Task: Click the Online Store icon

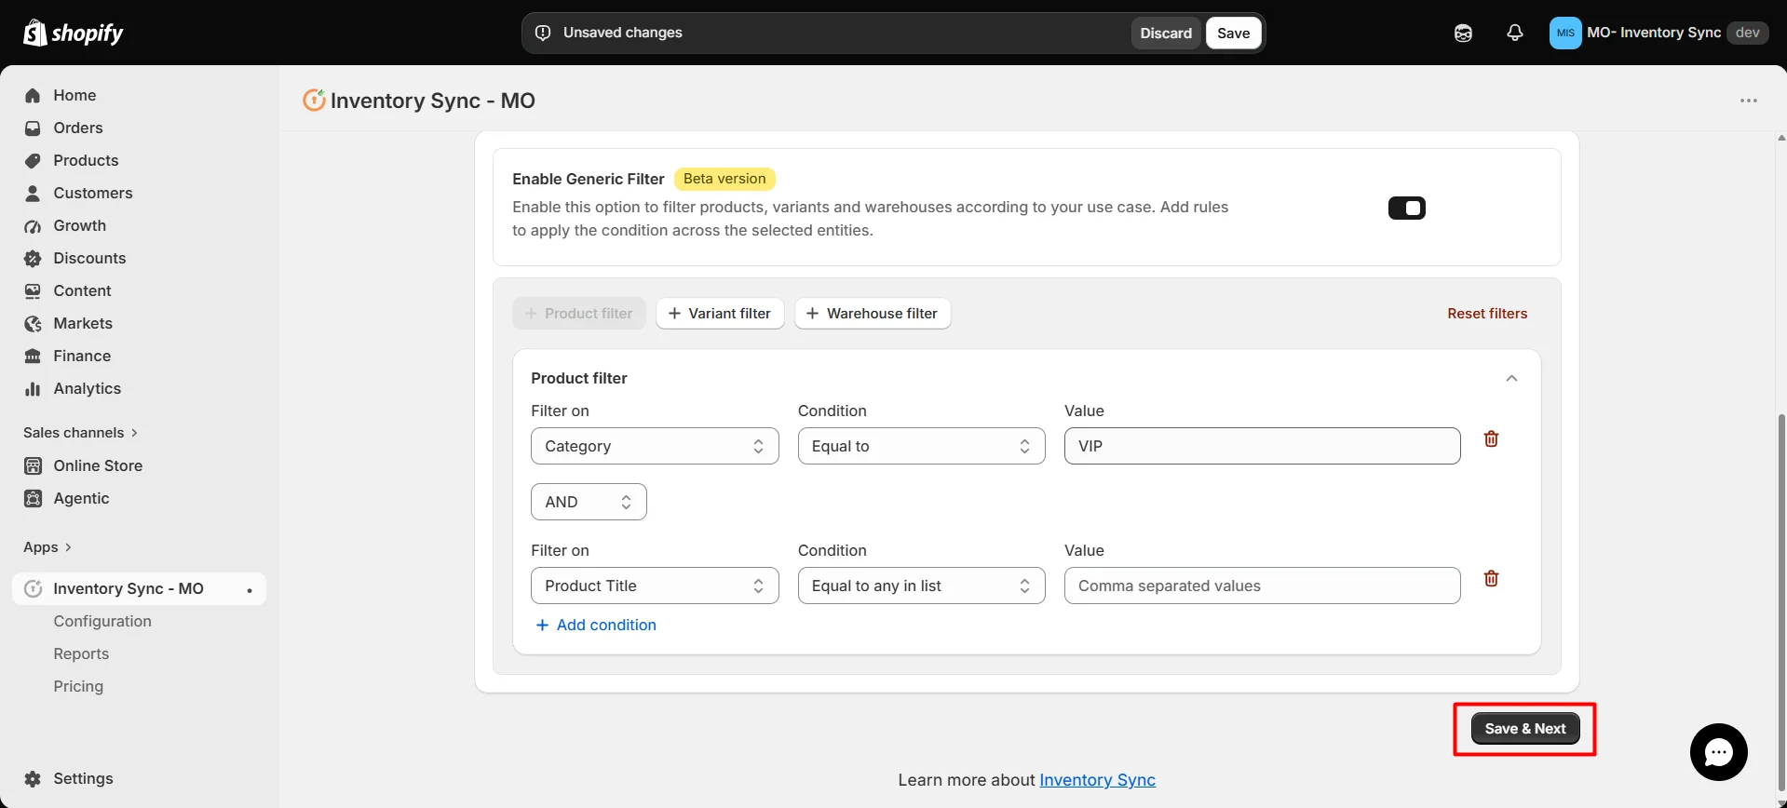Action: (33, 465)
